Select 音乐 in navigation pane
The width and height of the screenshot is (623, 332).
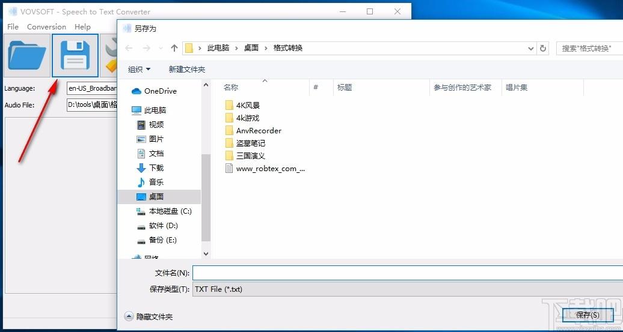pyautogui.click(x=150, y=182)
